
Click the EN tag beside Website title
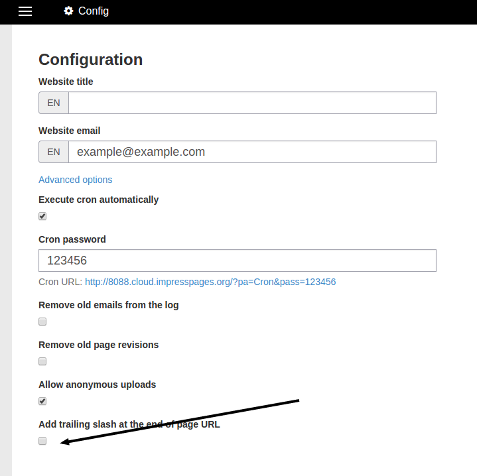point(54,103)
